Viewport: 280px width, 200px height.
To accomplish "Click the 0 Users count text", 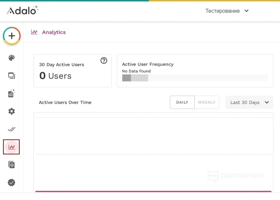I will tap(55, 76).
